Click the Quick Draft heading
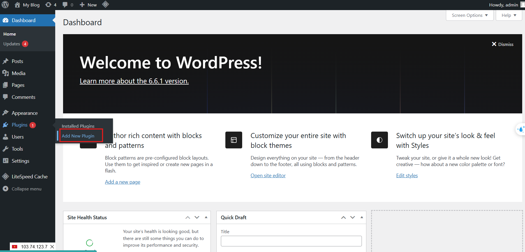The height and width of the screenshot is (252, 525). 233,218
